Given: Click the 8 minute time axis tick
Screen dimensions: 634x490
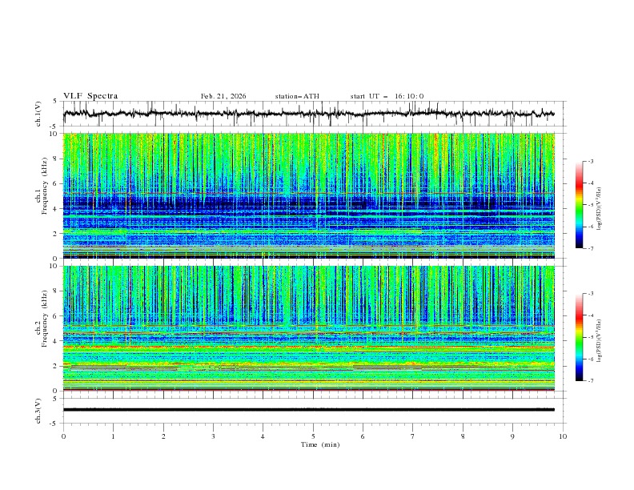Looking at the screenshot, I should pos(463,436).
